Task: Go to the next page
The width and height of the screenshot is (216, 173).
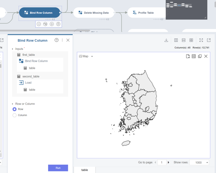Action: point(168,162)
